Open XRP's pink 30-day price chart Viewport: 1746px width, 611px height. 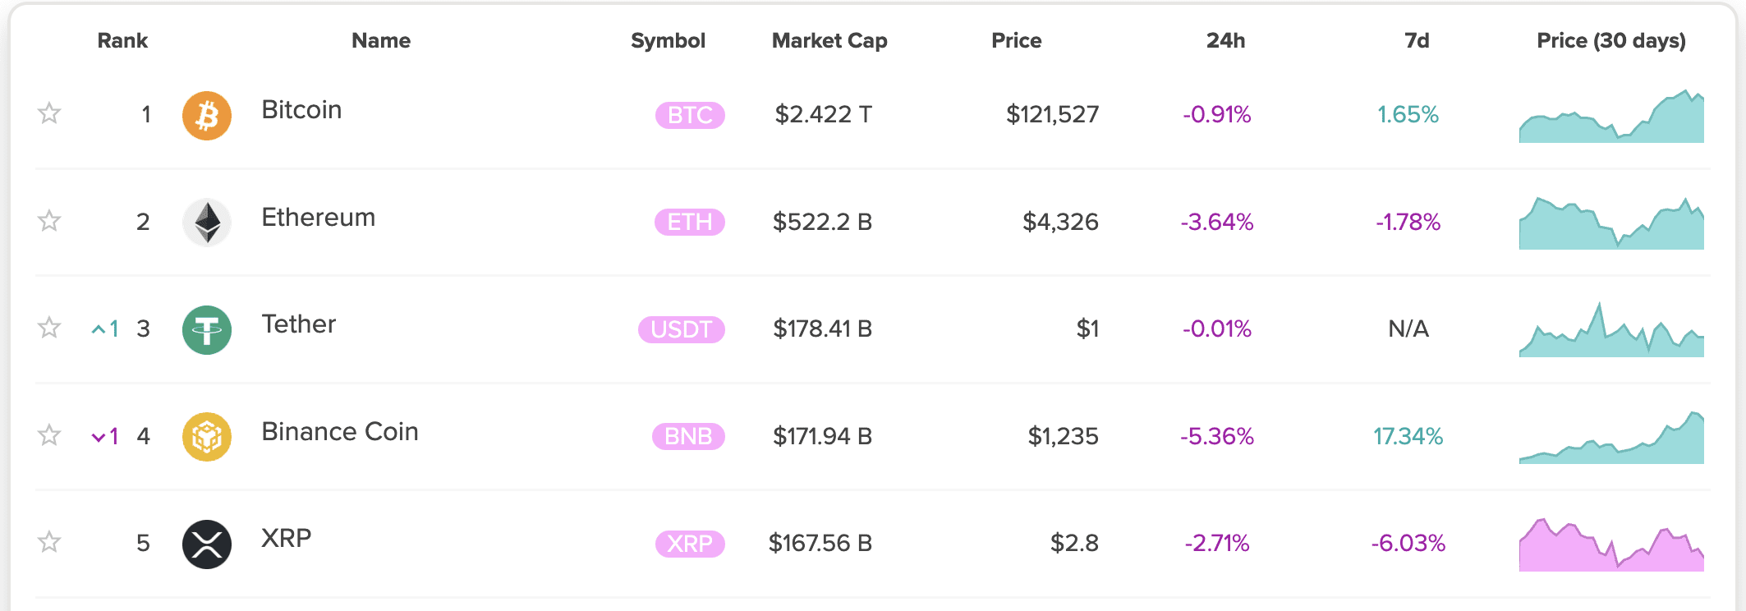[1611, 545]
